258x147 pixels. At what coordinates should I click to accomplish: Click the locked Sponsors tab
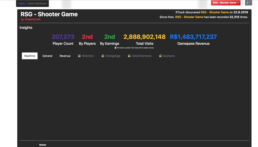click(167, 56)
